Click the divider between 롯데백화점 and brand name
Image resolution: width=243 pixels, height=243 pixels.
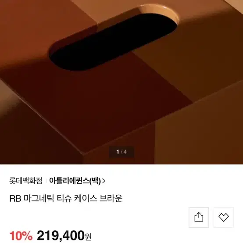[46, 181]
